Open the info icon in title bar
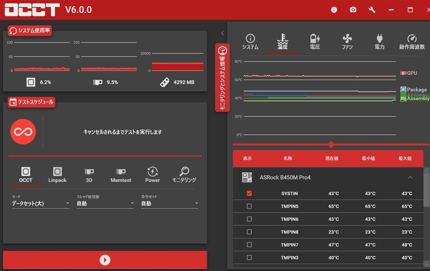 pyautogui.click(x=334, y=10)
